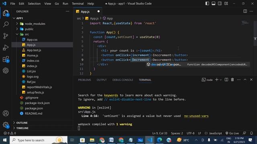The width and height of the screenshot is (257, 144).
Task: Click taskbar search box
Action: pos(39,140)
